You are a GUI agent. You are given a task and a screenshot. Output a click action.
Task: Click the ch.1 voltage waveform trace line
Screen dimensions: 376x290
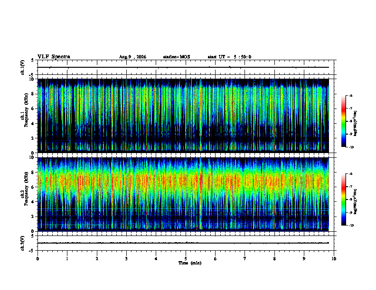tap(183, 67)
